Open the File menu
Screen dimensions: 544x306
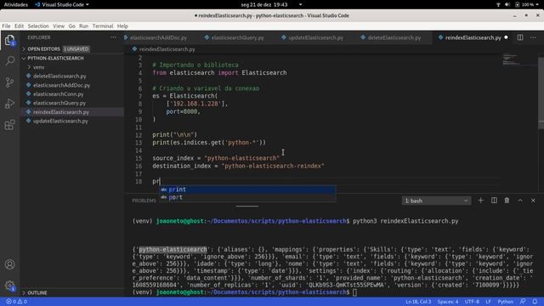pos(6,26)
